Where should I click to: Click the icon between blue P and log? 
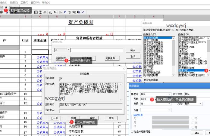click(x=69, y=12)
